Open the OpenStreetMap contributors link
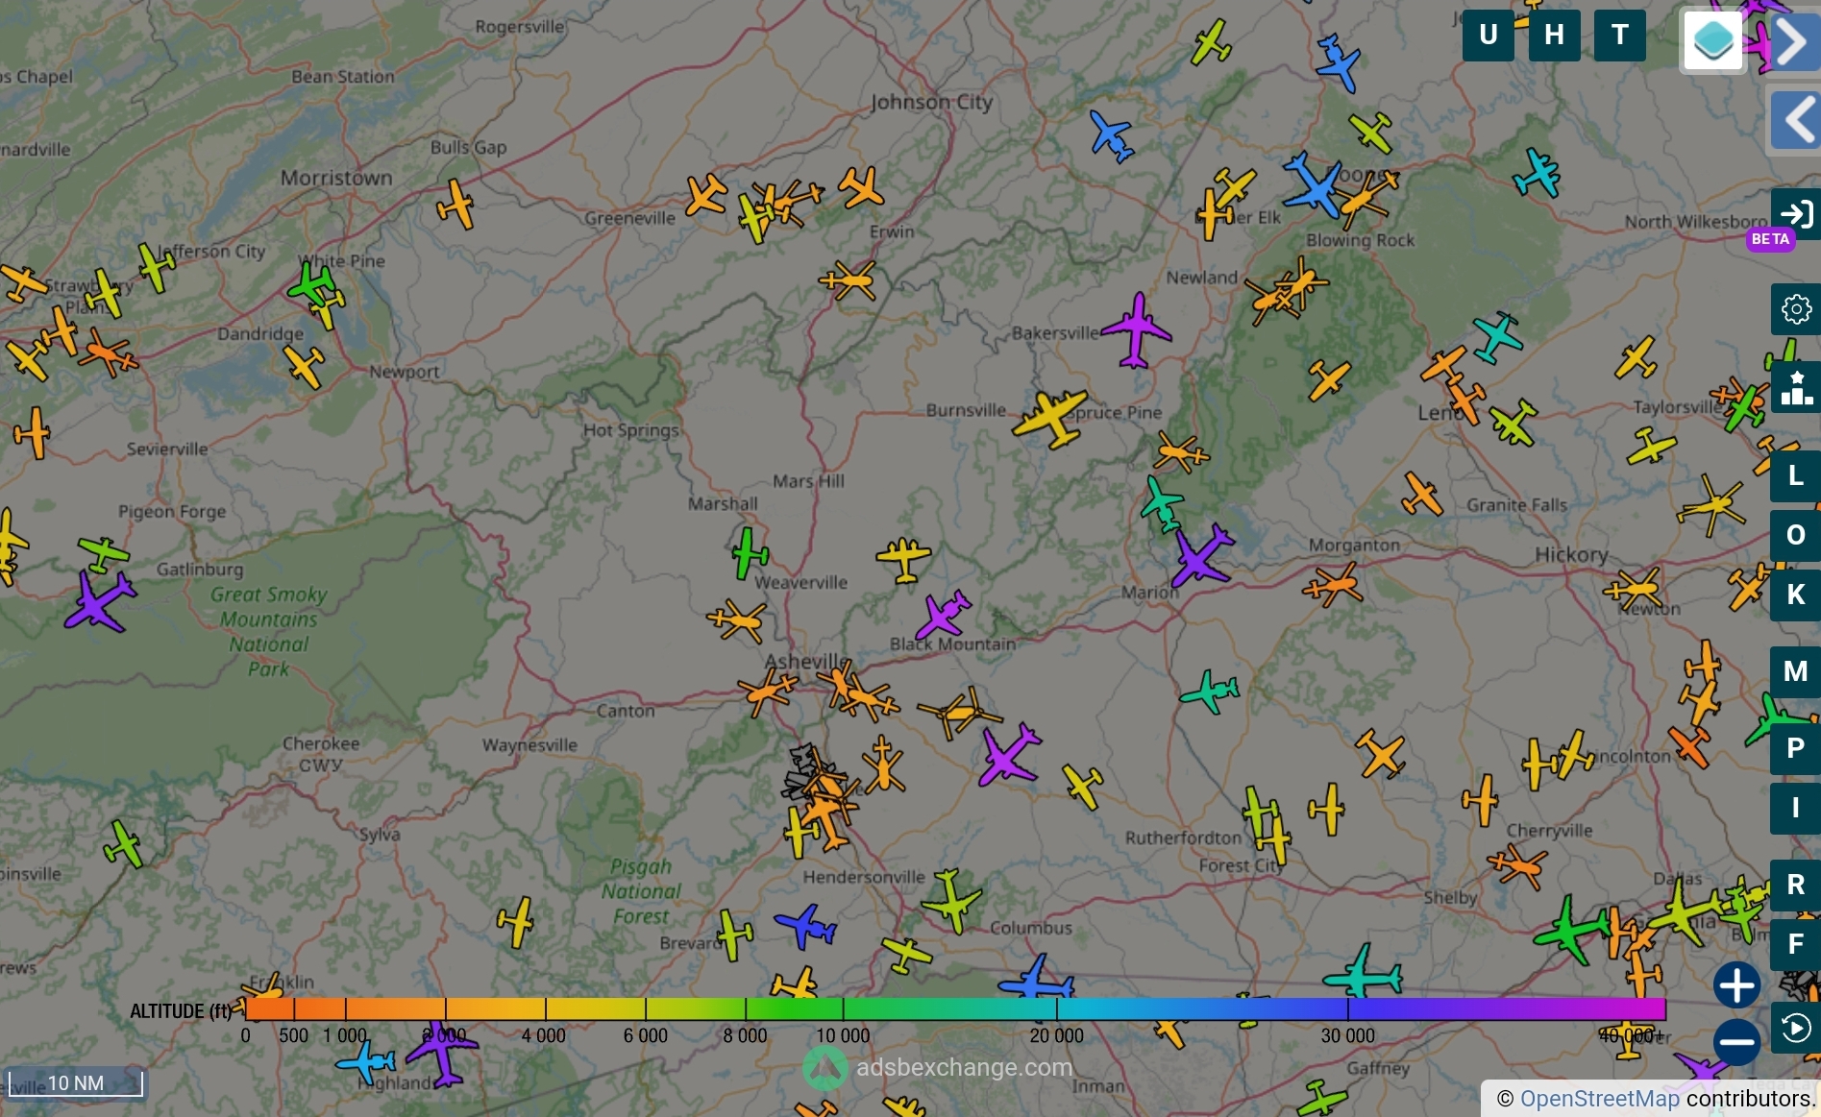This screenshot has height=1117, width=1821. coord(1600,1099)
